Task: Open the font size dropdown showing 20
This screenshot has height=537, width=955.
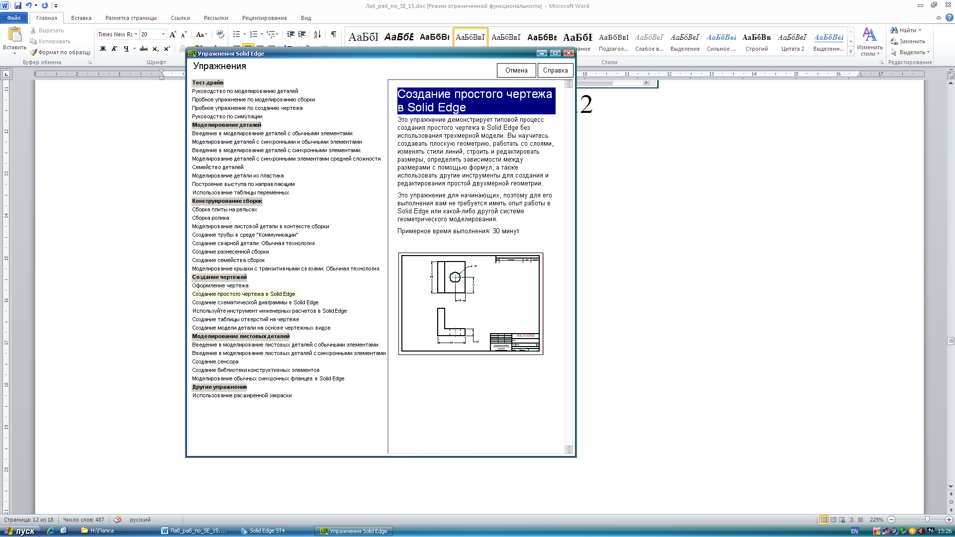Action: 163,34
